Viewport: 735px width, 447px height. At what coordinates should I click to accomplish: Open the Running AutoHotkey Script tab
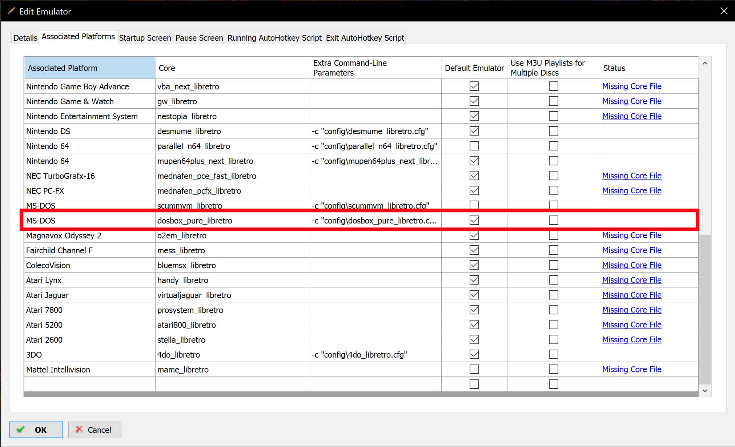click(274, 38)
